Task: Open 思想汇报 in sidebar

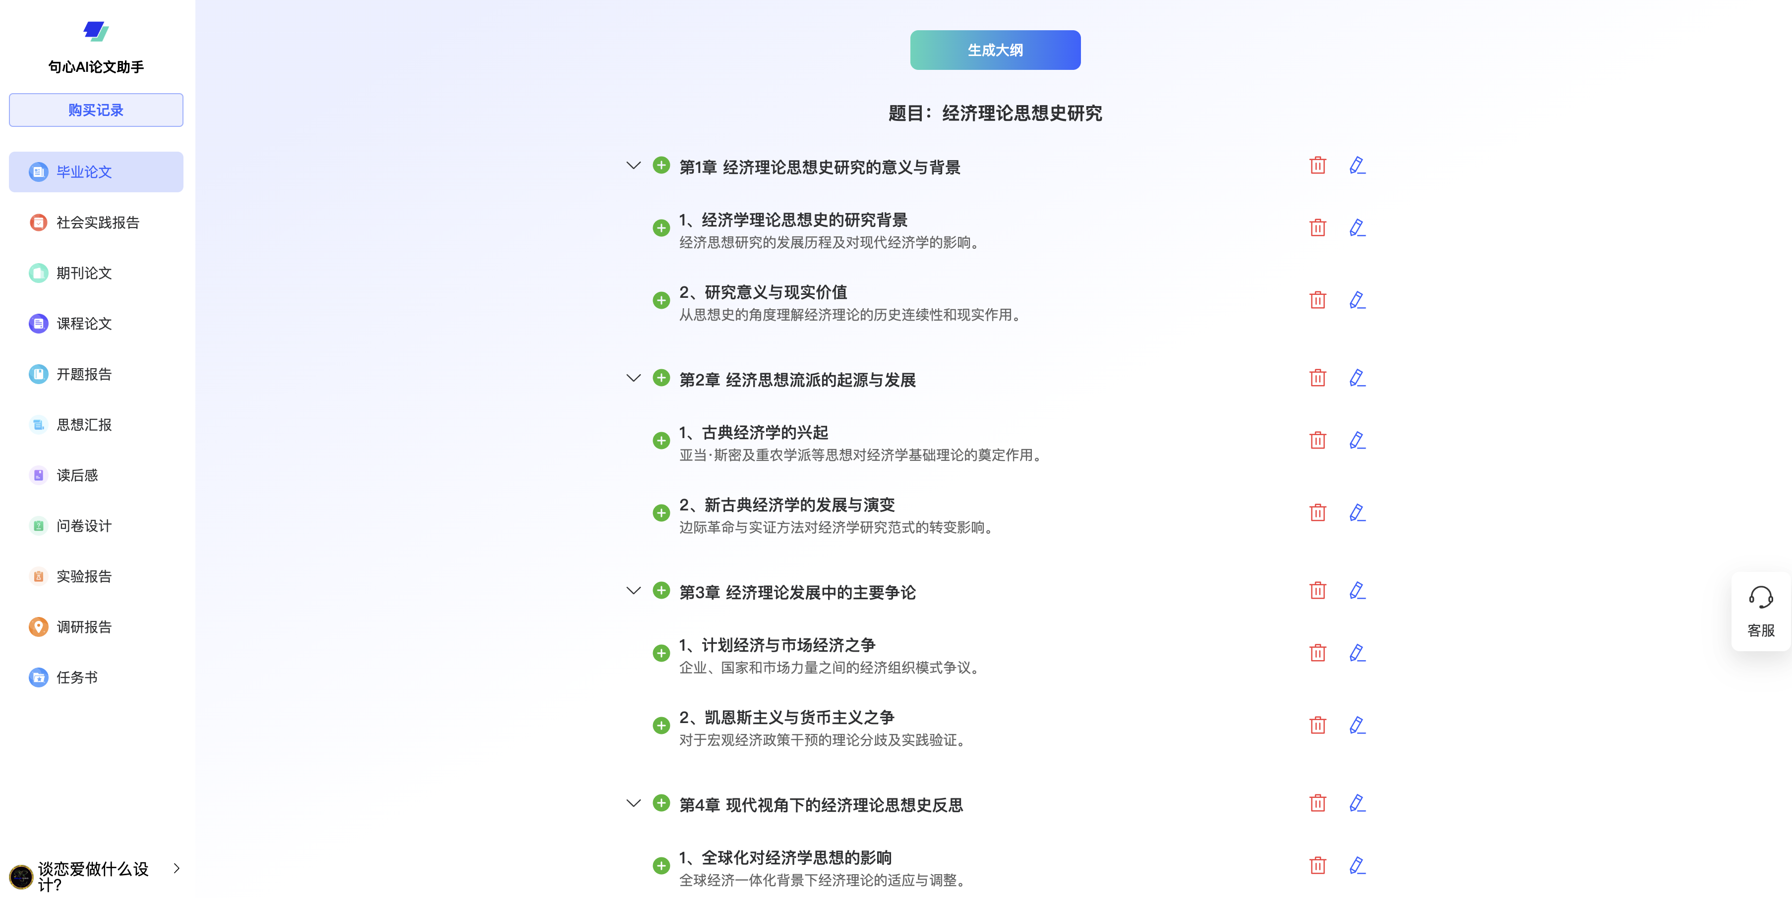Action: tap(96, 425)
